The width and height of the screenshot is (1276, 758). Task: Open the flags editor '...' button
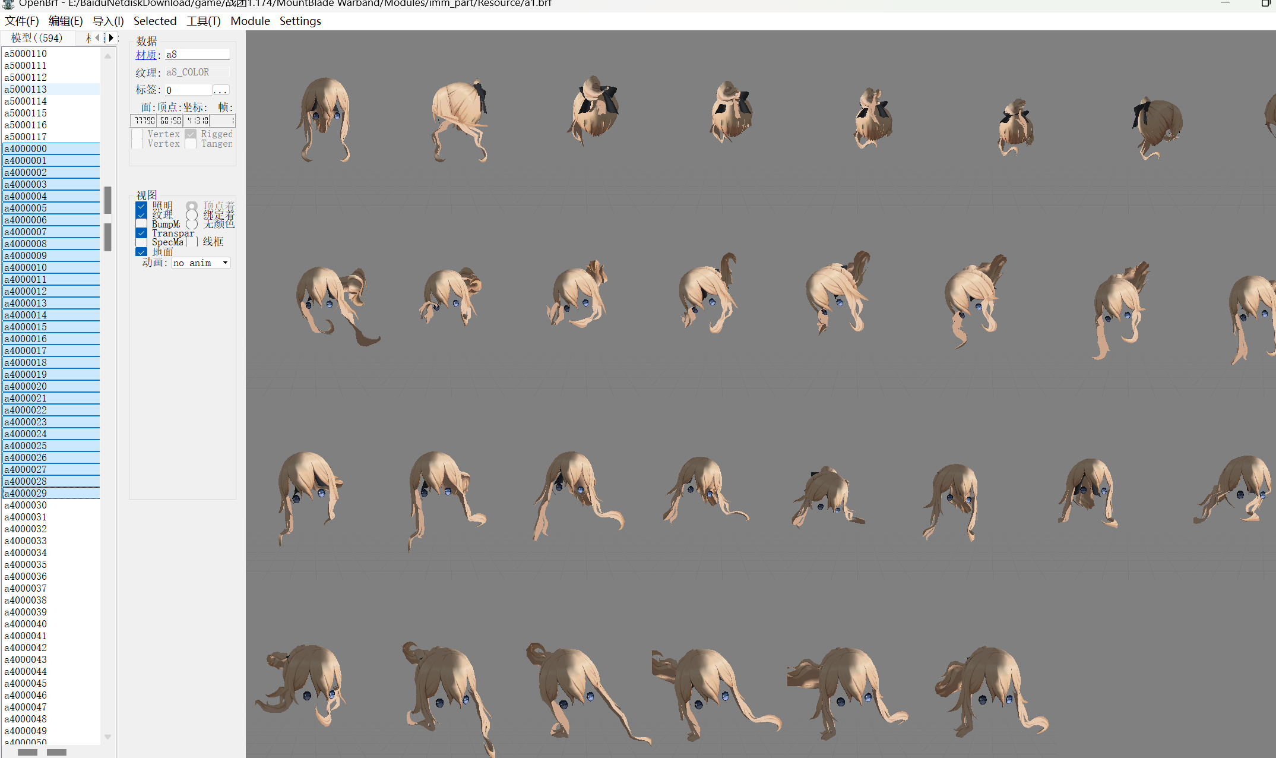221,90
